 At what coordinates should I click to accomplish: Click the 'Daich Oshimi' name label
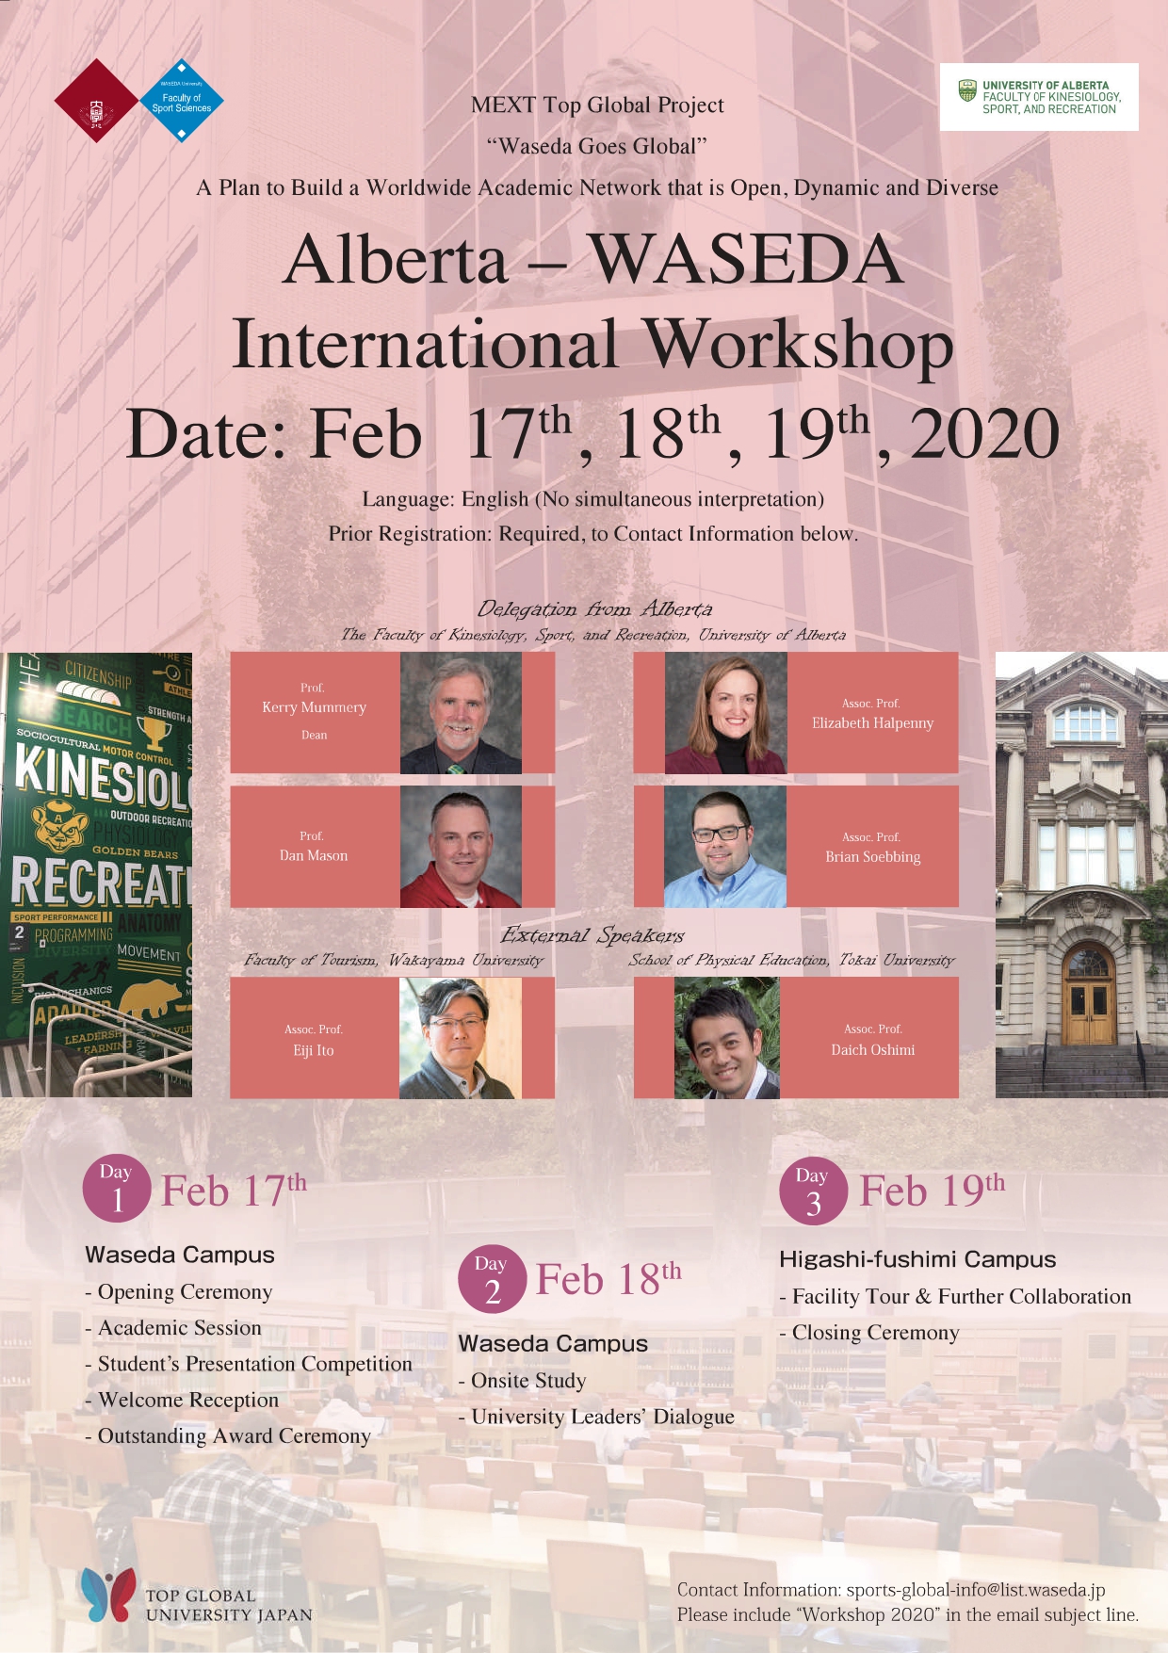(873, 1050)
